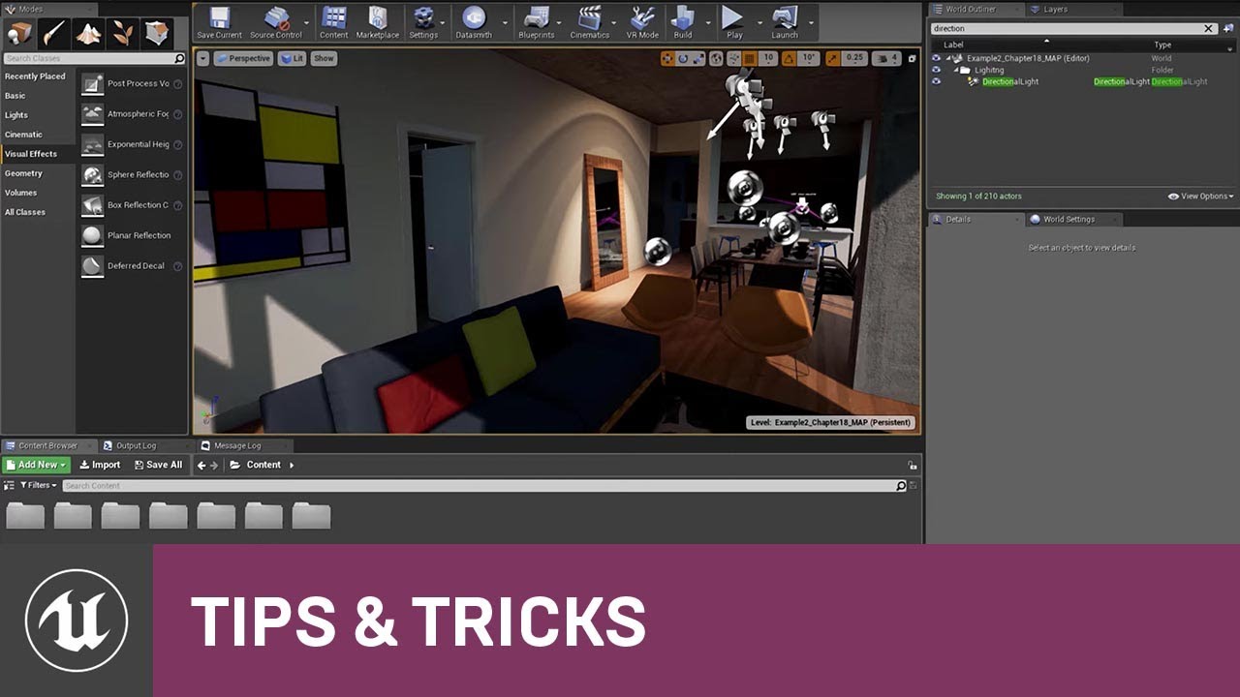Switch to Geometry Editing mode icon

(158, 34)
